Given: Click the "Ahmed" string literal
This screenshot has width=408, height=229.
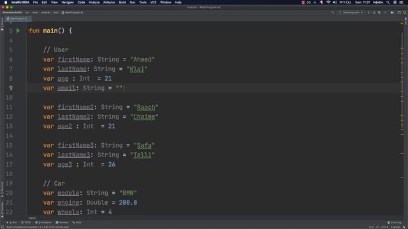Looking at the screenshot, I should [x=142, y=59].
